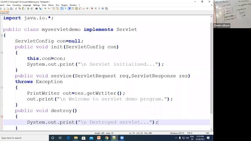This screenshot has height=141, width=251.
Task: Open File Explorer from taskbar
Action: tap(76, 138)
